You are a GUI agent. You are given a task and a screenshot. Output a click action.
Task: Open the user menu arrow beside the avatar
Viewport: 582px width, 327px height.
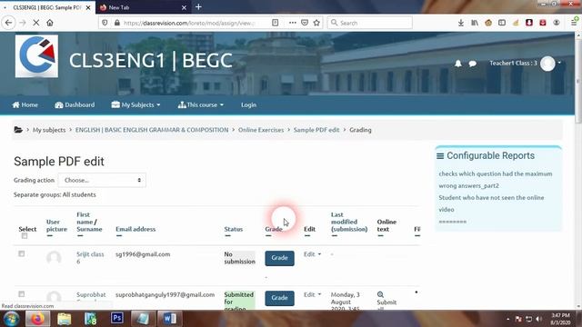(559, 63)
